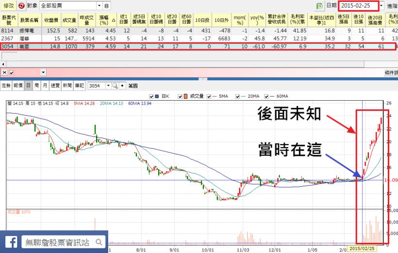The width and height of the screenshot is (398, 253).
Task: Sort by the 近1日籌 column header
Action: click(124, 20)
